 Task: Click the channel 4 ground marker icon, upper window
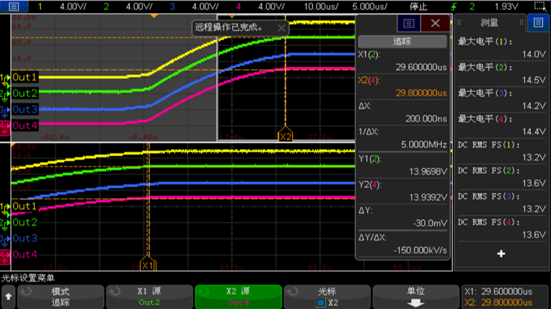(5, 127)
